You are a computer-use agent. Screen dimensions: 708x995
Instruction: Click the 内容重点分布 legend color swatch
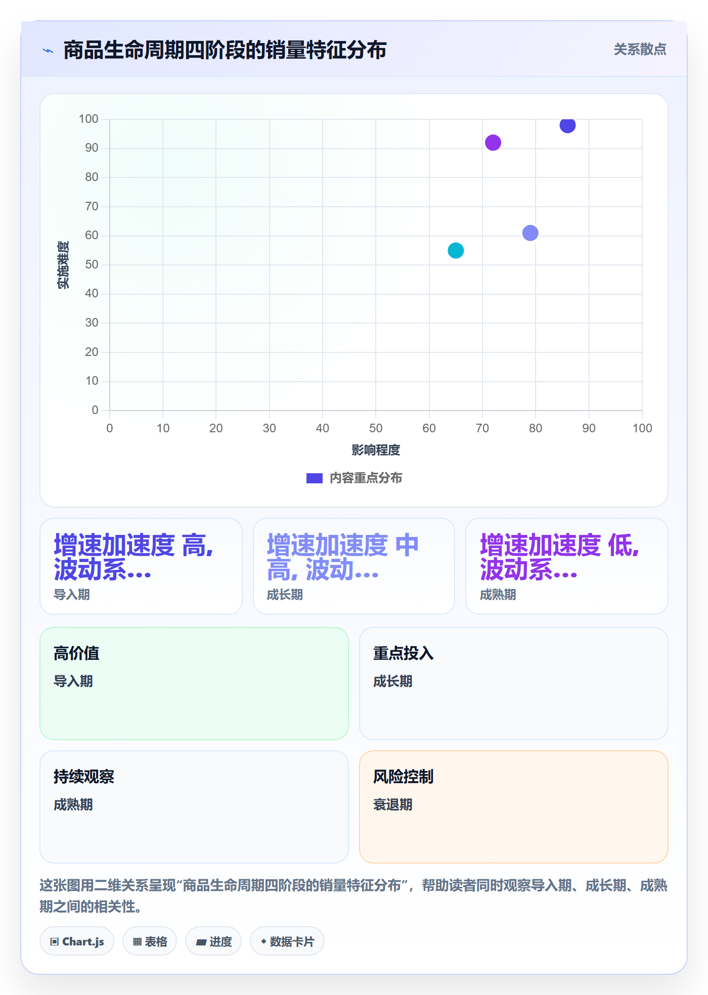[x=315, y=478]
